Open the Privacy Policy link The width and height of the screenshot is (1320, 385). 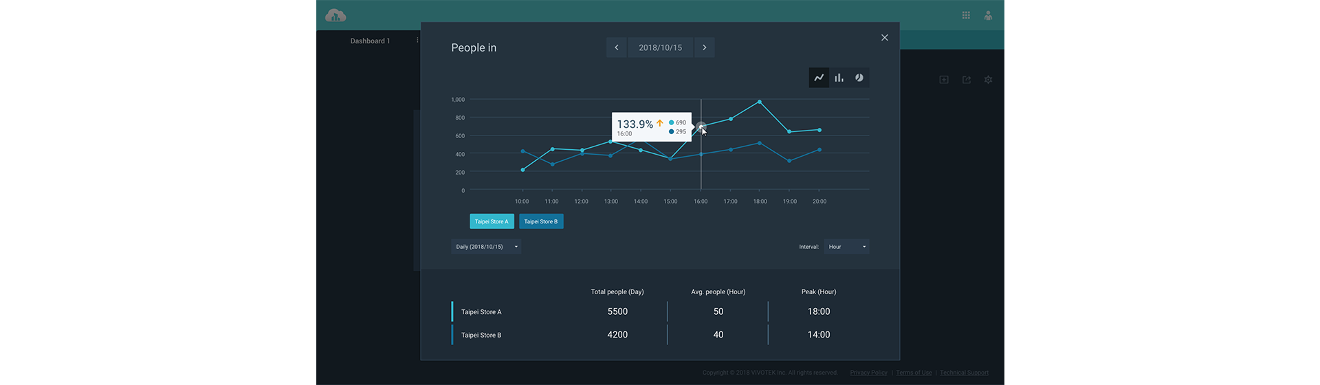tap(868, 373)
